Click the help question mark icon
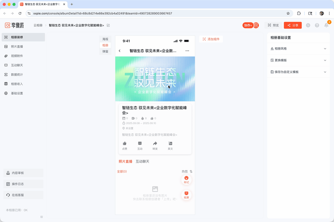Viewport: 334px width, 222px height. 317,26
